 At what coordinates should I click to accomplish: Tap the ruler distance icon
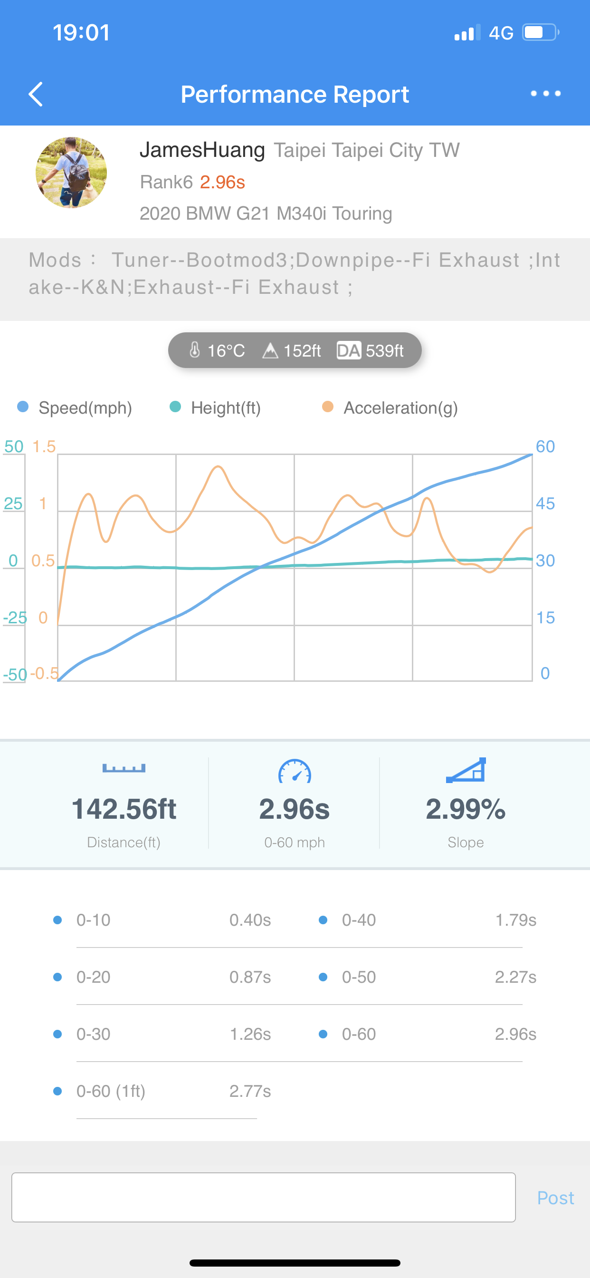tap(124, 768)
